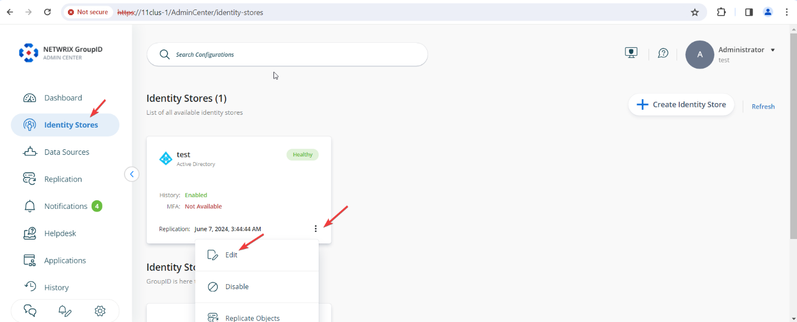
Task: Open the feedback chat bubbles icon
Action: (x=29, y=311)
